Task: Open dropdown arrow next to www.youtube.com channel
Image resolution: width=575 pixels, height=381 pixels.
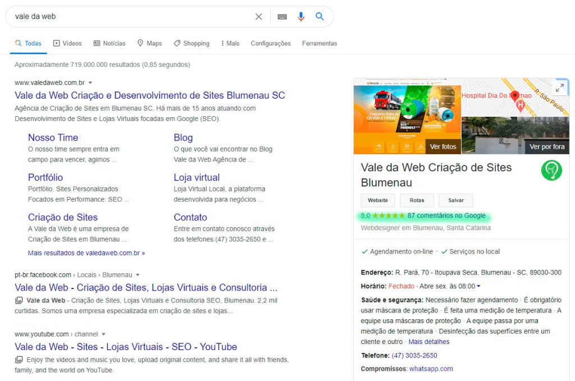Action: [x=103, y=334]
